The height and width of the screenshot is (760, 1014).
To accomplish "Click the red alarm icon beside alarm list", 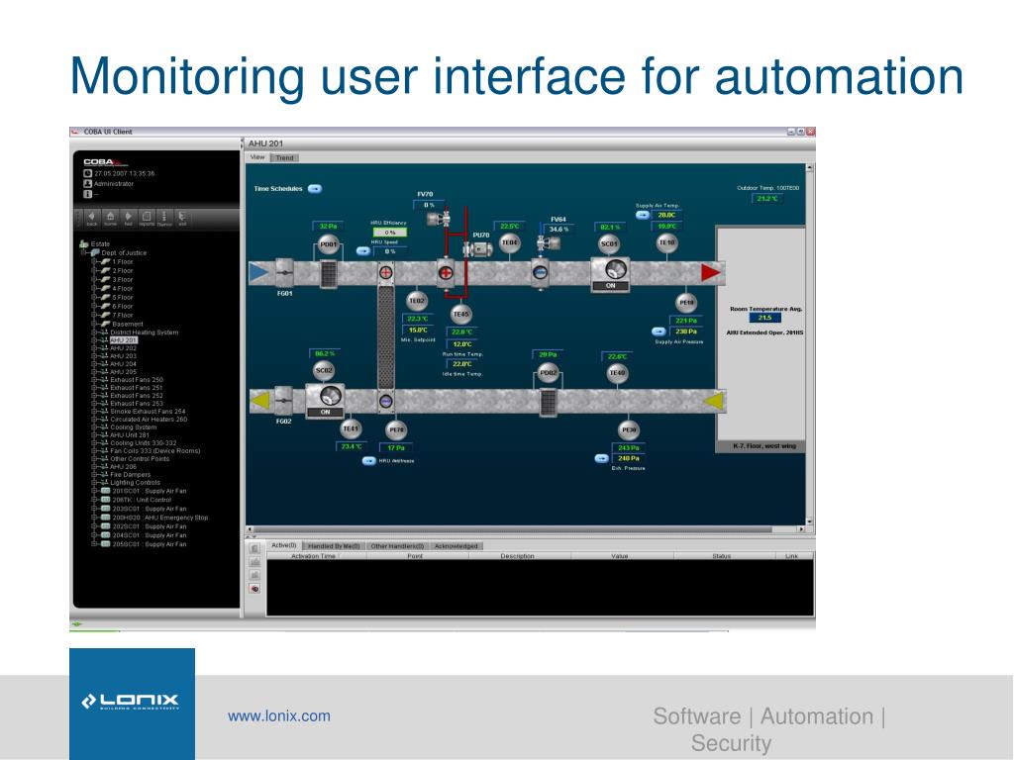I will [x=254, y=589].
